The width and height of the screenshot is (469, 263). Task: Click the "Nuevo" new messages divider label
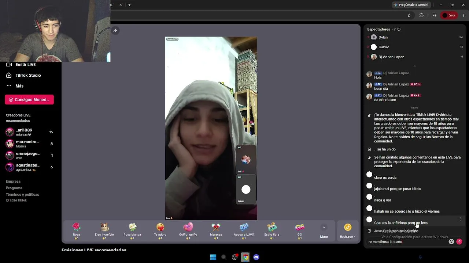[414, 108]
